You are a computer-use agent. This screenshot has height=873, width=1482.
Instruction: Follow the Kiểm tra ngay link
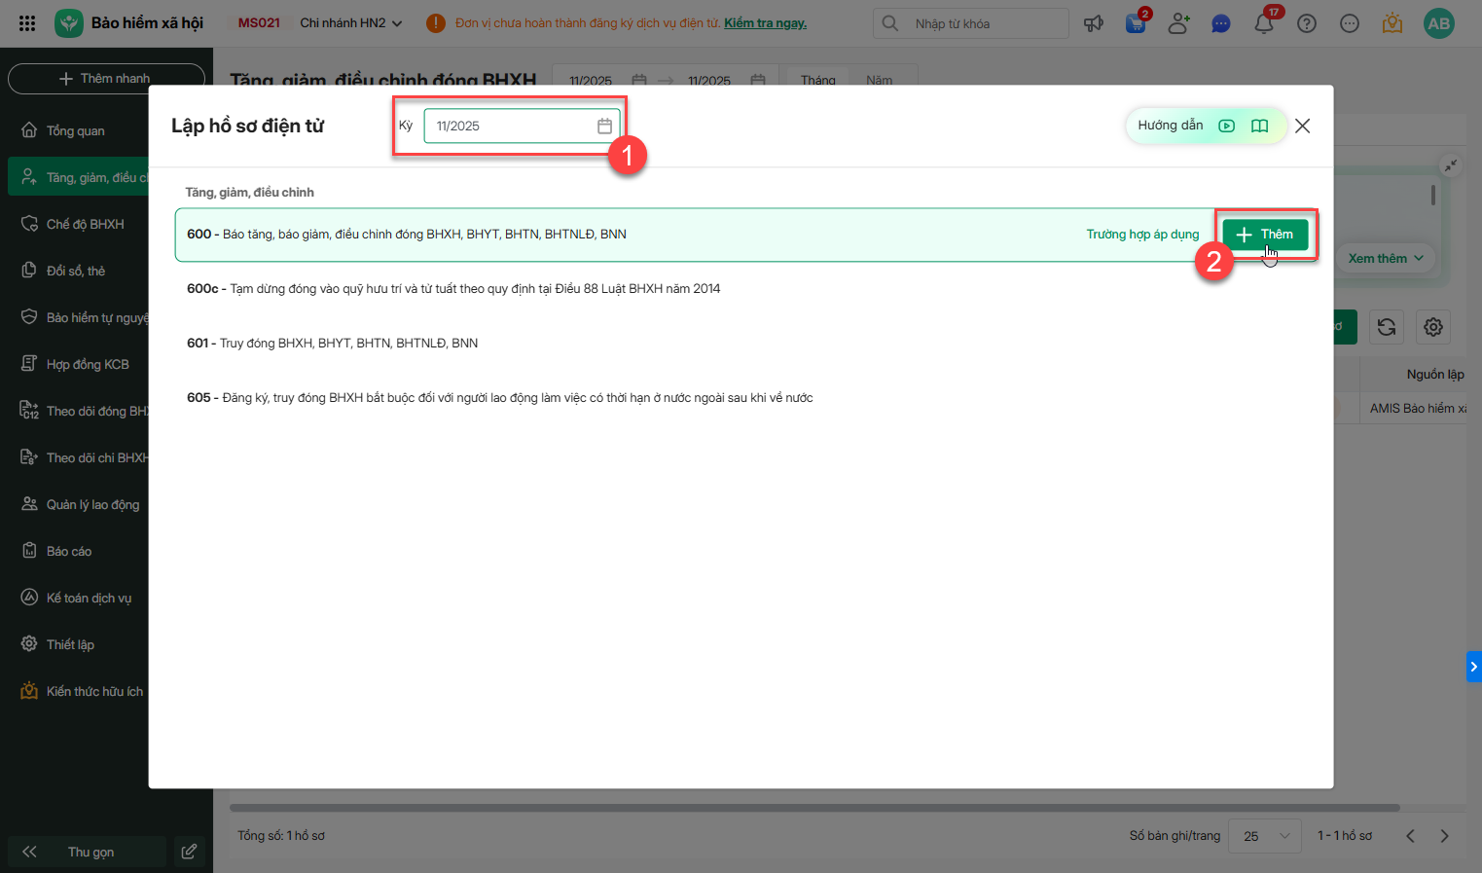coord(765,23)
